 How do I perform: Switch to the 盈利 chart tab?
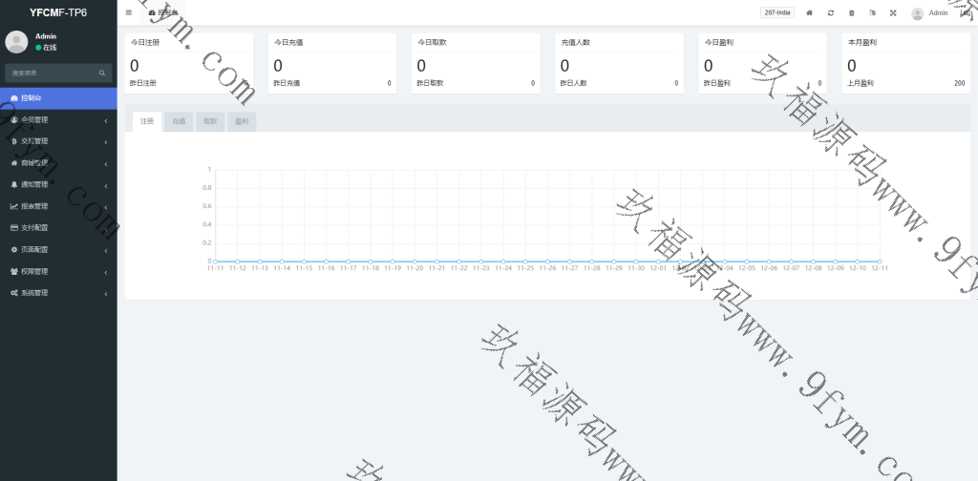coord(242,122)
